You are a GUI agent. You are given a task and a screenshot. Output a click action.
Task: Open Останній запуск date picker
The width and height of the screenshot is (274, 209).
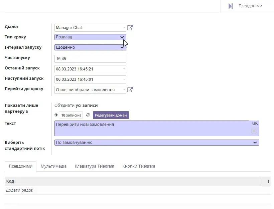90,69
